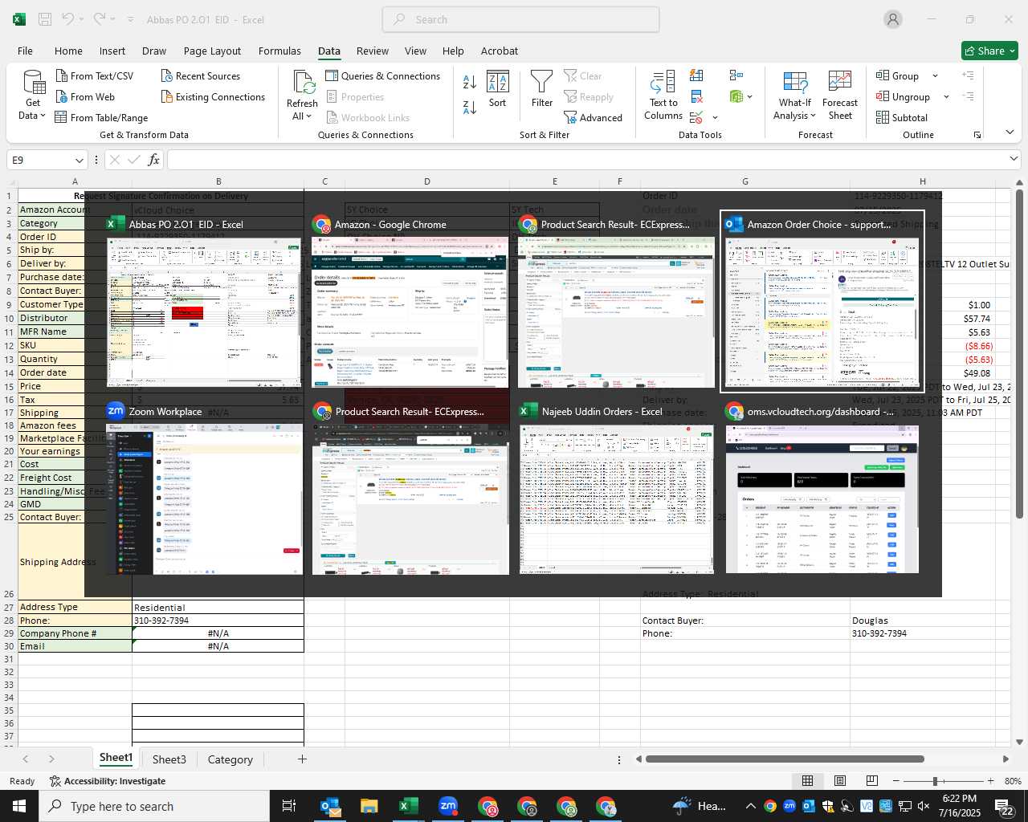
Task: Add a new sheet with the plus button
Action: (302, 759)
